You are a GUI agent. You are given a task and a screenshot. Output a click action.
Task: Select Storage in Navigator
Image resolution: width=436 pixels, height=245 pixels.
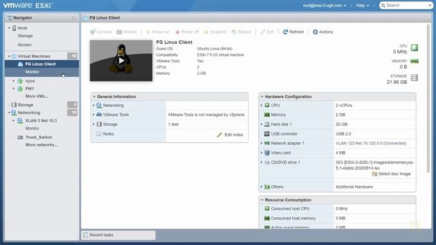click(x=25, y=105)
